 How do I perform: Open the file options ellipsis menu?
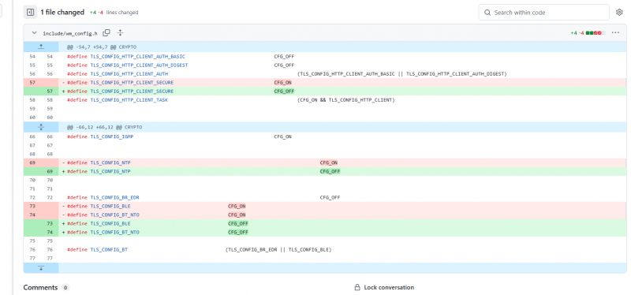[615, 32]
